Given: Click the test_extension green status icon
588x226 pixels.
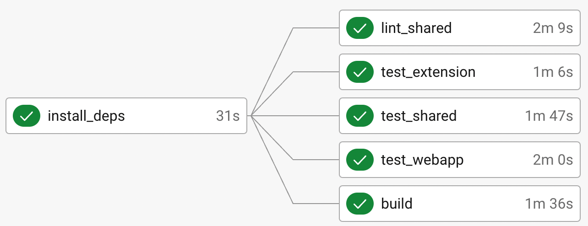Looking at the screenshot, I should coord(360,72).
